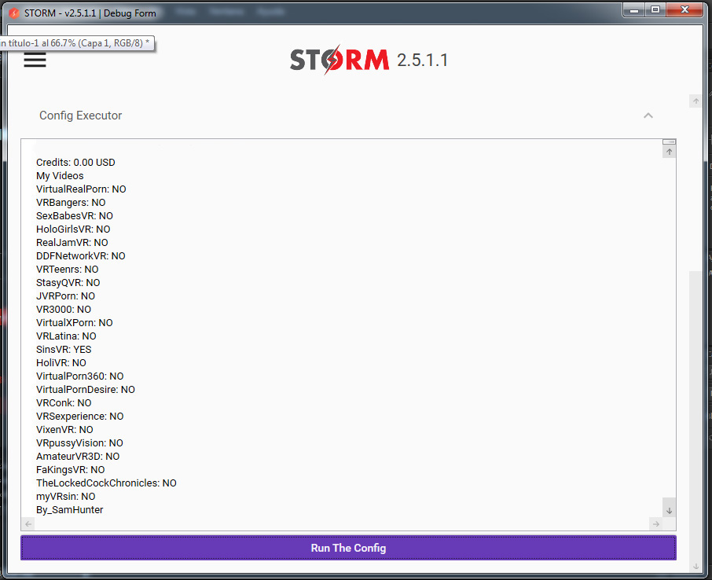Click the Run The Config button
712x580 pixels.
point(348,548)
